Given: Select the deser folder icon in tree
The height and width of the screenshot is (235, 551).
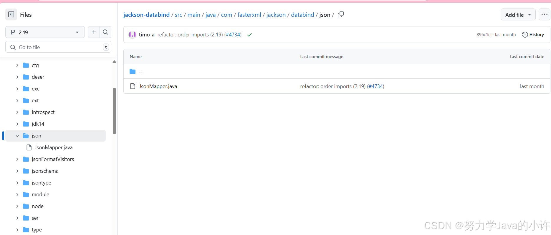Looking at the screenshot, I should [26, 77].
